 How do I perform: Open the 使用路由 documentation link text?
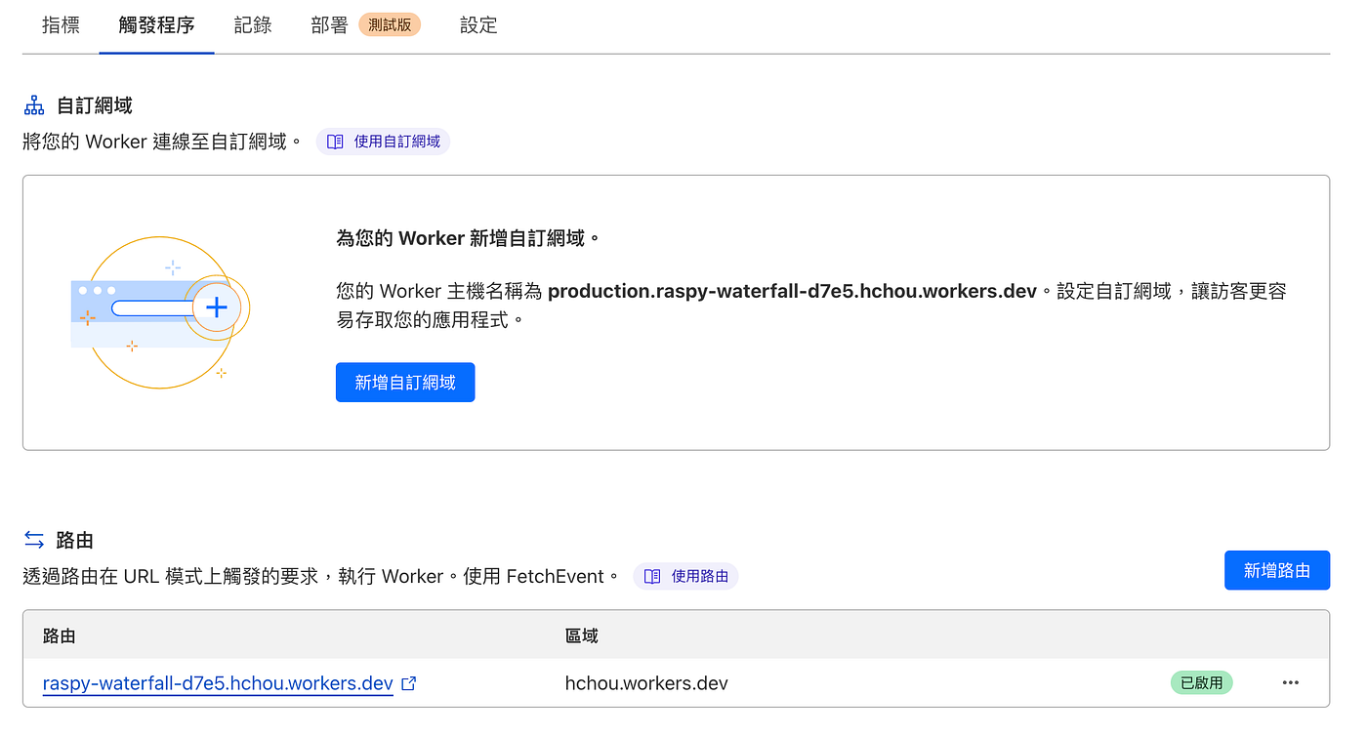tap(699, 577)
